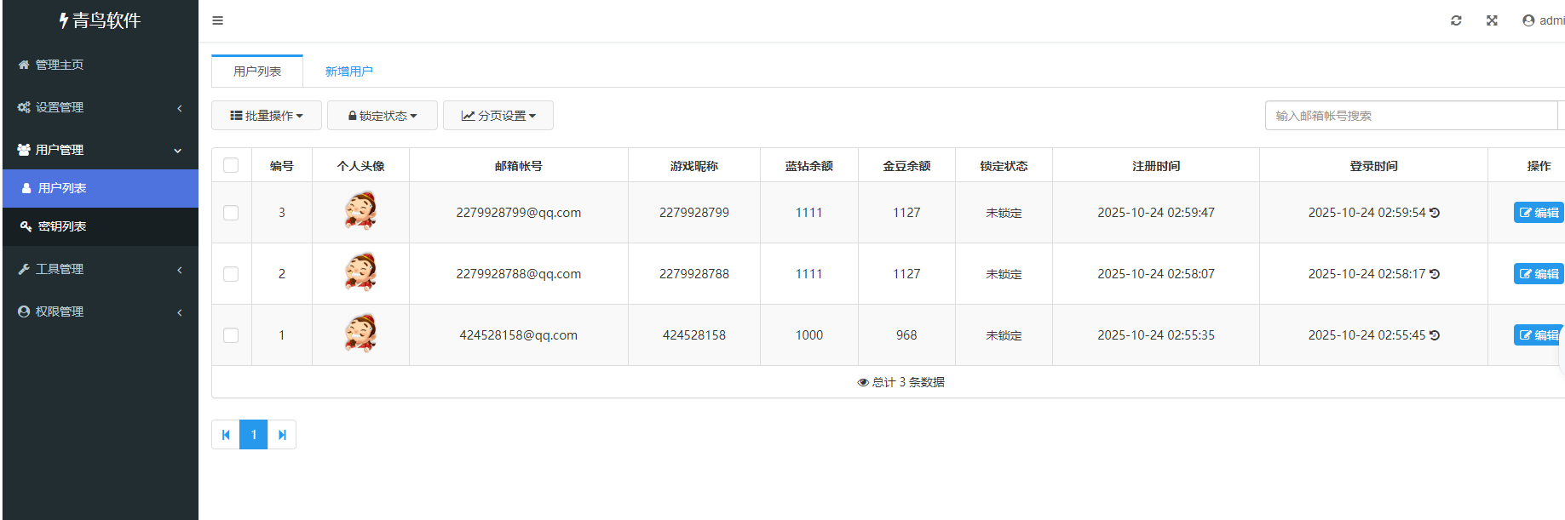Click the fullscreen expand icon
1565x520 pixels.
tap(1492, 20)
